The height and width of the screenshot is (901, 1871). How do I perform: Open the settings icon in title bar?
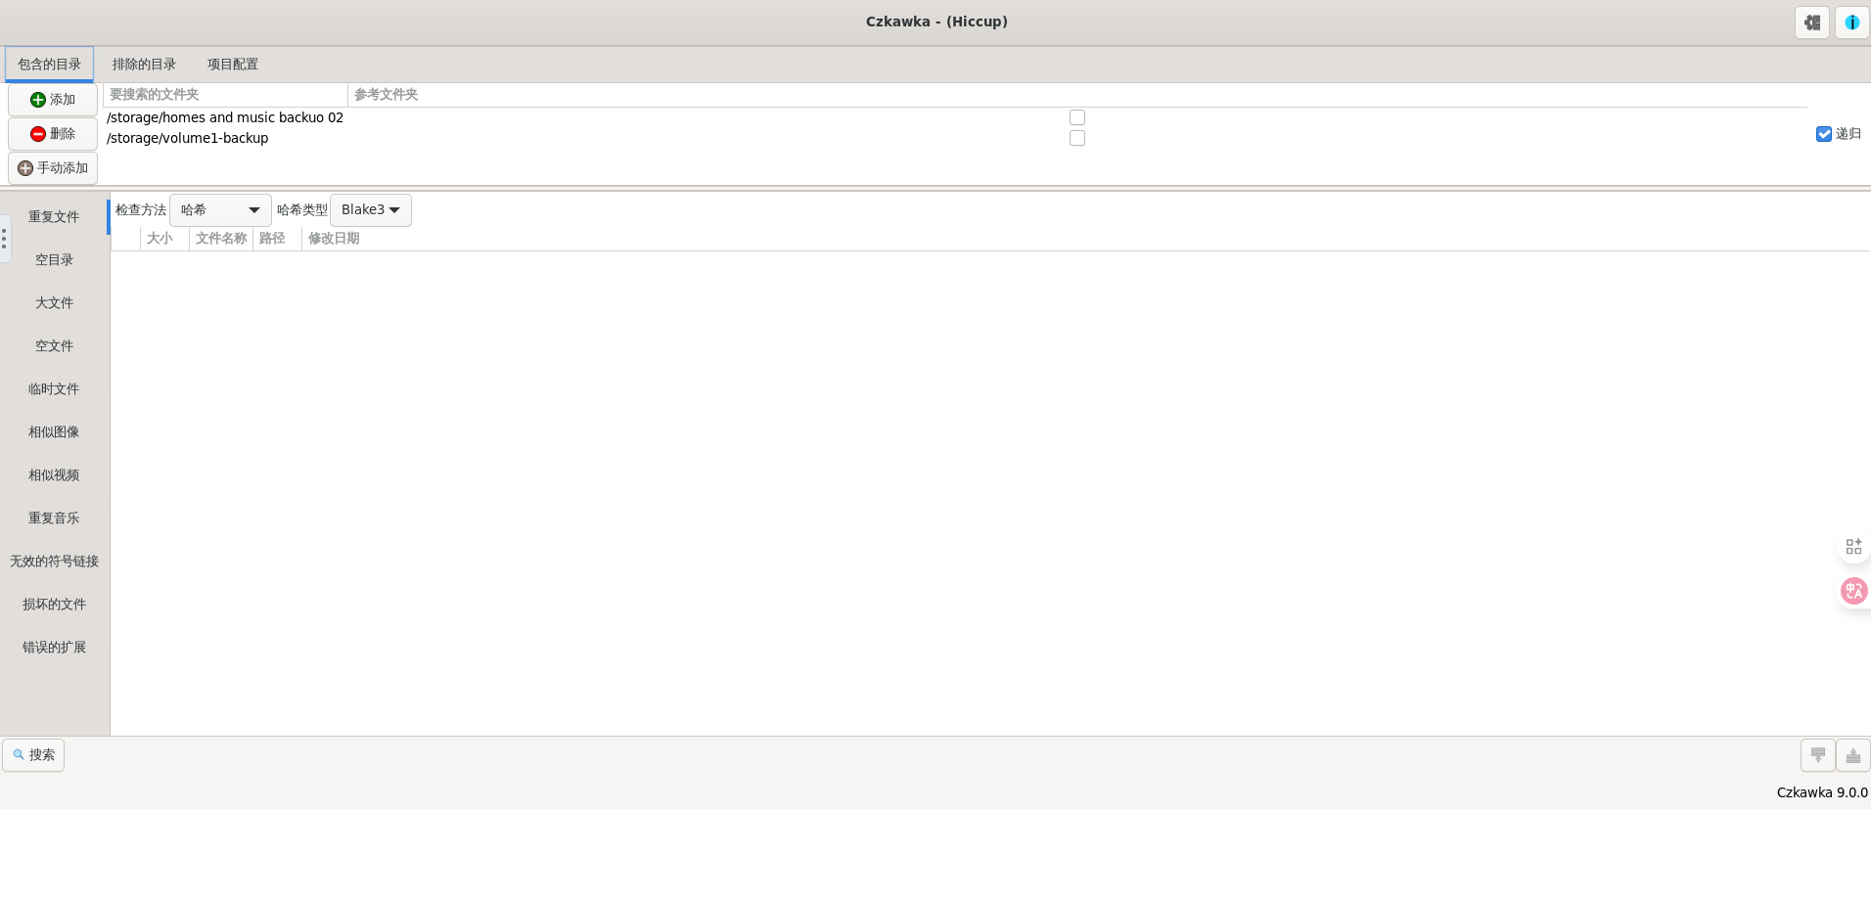1812,23
